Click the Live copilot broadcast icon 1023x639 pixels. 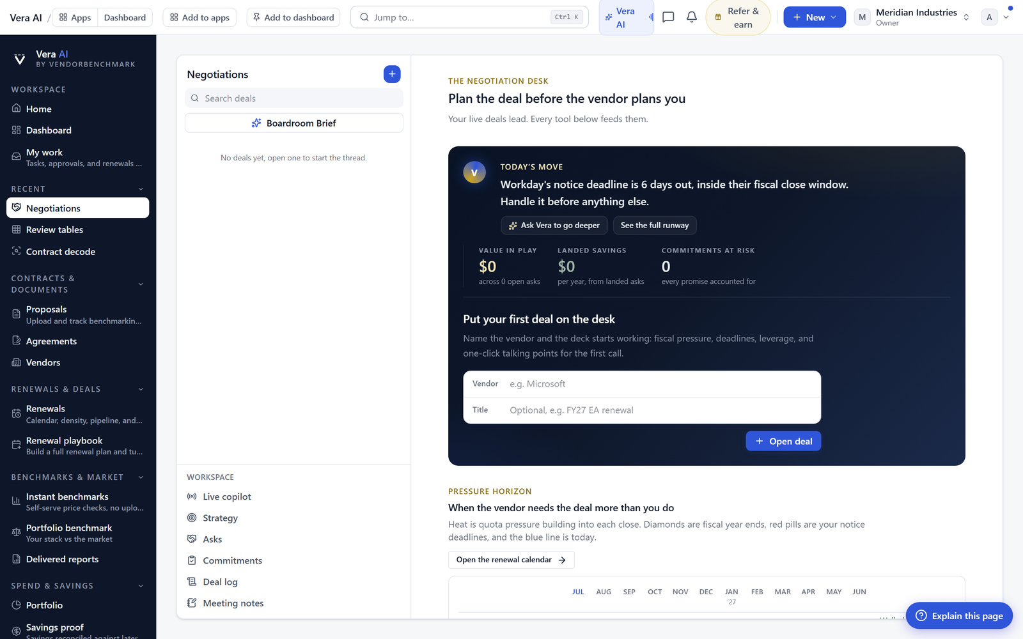pyautogui.click(x=192, y=497)
